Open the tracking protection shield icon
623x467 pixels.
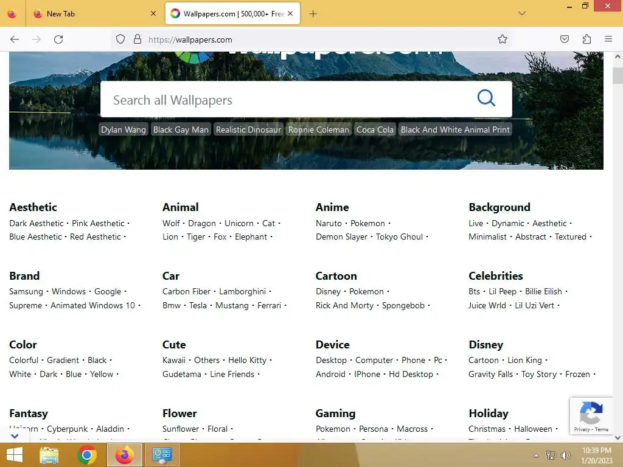(x=120, y=40)
